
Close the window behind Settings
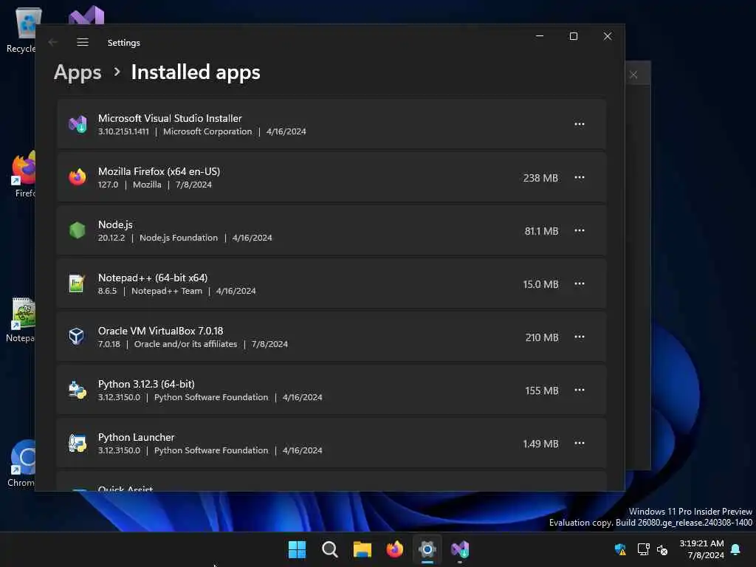pyautogui.click(x=633, y=75)
